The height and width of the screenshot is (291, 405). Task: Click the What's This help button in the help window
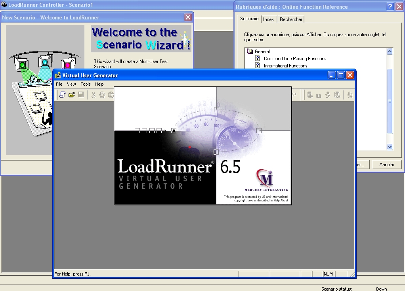tap(390, 6)
